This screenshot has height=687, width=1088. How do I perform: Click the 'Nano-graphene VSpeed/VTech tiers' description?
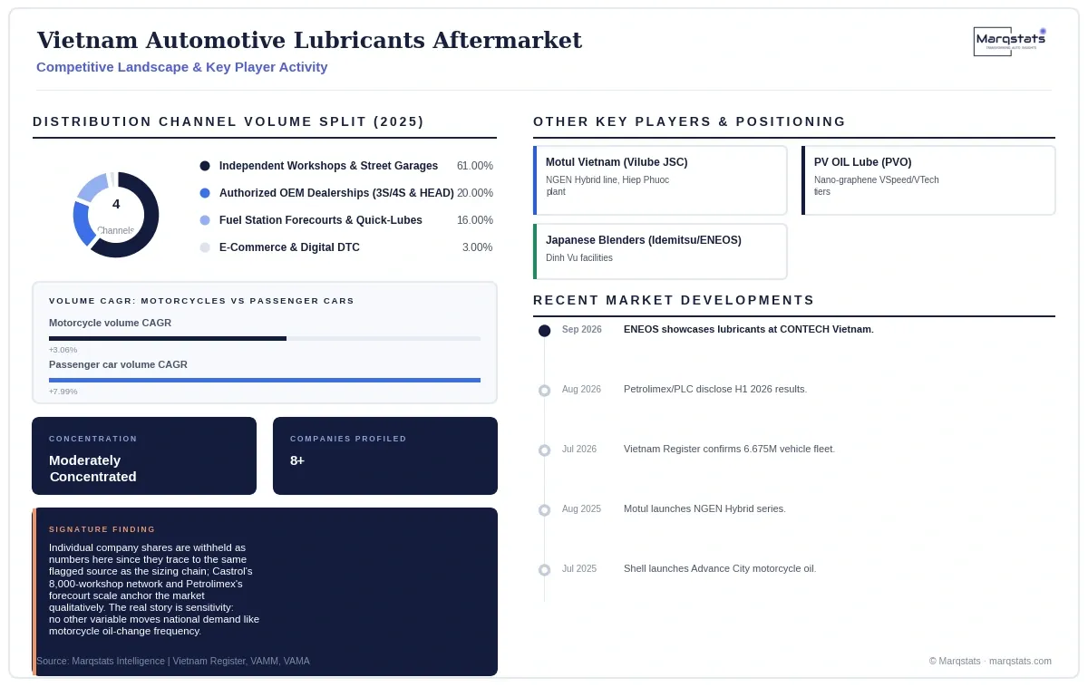coord(877,186)
